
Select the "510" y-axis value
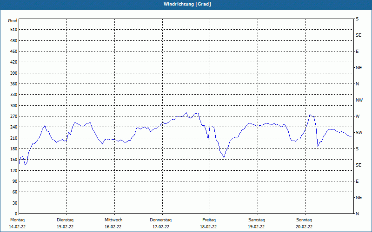14,30
